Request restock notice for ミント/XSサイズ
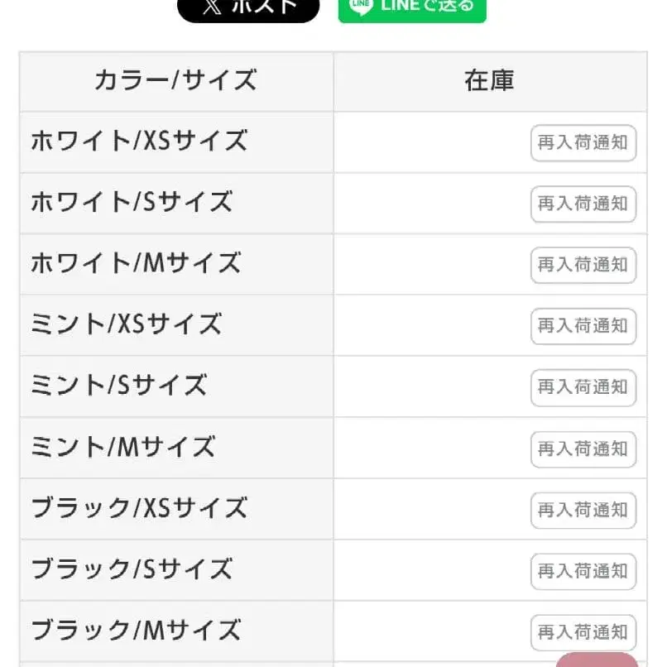The width and height of the screenshot is (667, 667). pyautogui.click(x=583, y=326)
